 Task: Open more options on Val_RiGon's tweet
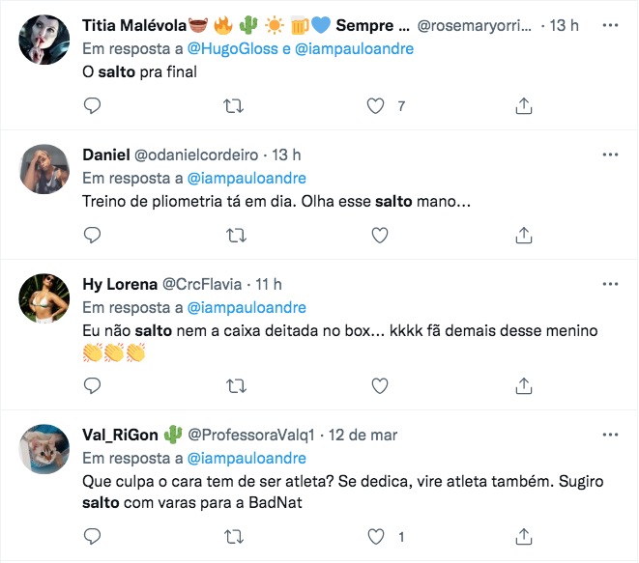(610, 433)
